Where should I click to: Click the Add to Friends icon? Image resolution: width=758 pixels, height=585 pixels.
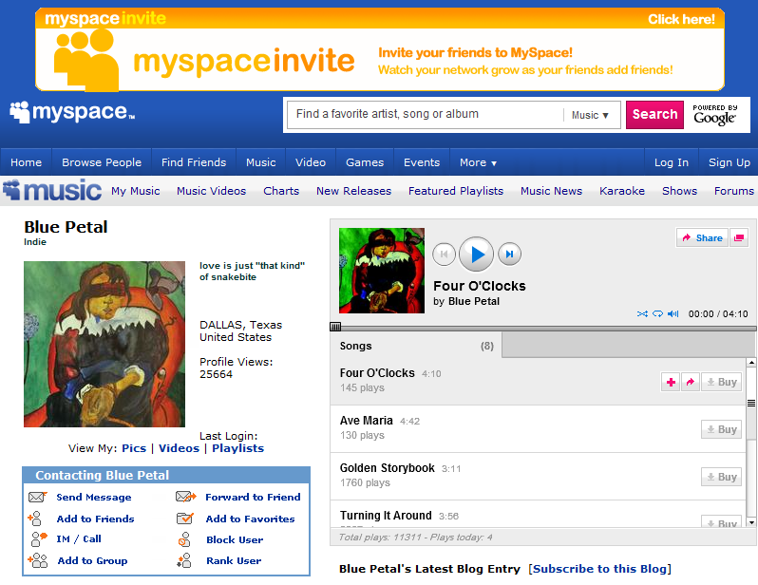[x=35, y=519]
